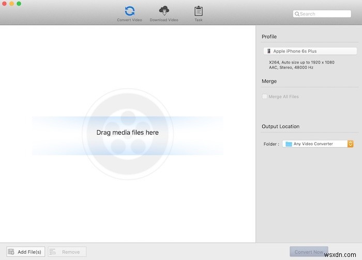Image resolution: width=362 pixels, height=260 pixels.
Task: Maximize the window with the green button
Action: click(19, 4)
